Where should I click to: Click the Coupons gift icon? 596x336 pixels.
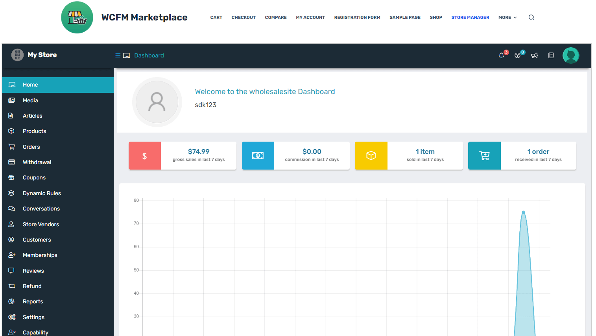click(x=11, y=177)
